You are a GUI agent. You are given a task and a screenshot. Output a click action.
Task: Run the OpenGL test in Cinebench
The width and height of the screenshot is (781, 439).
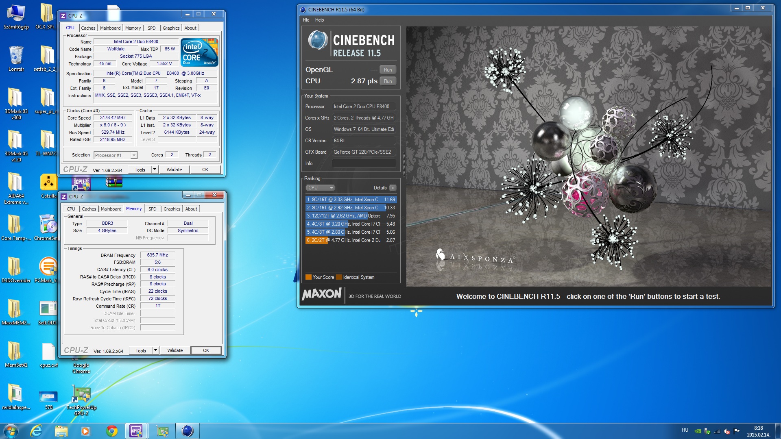[388, 70]
